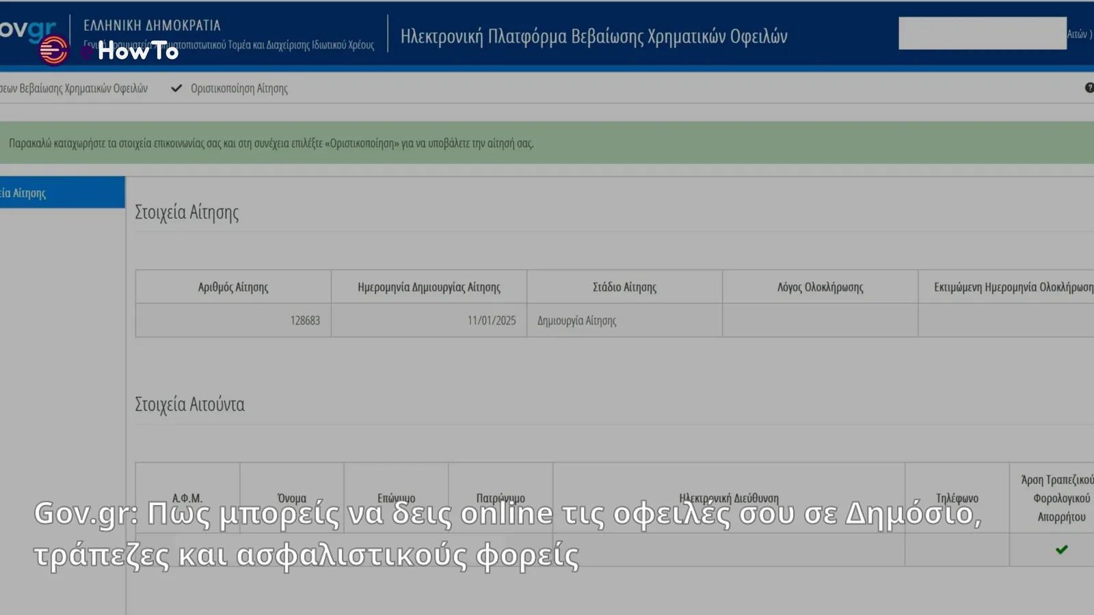The image size is (1094, 615).
Task: Click the Στάδιο Αίτησης column header
Action: click(623, 286)
